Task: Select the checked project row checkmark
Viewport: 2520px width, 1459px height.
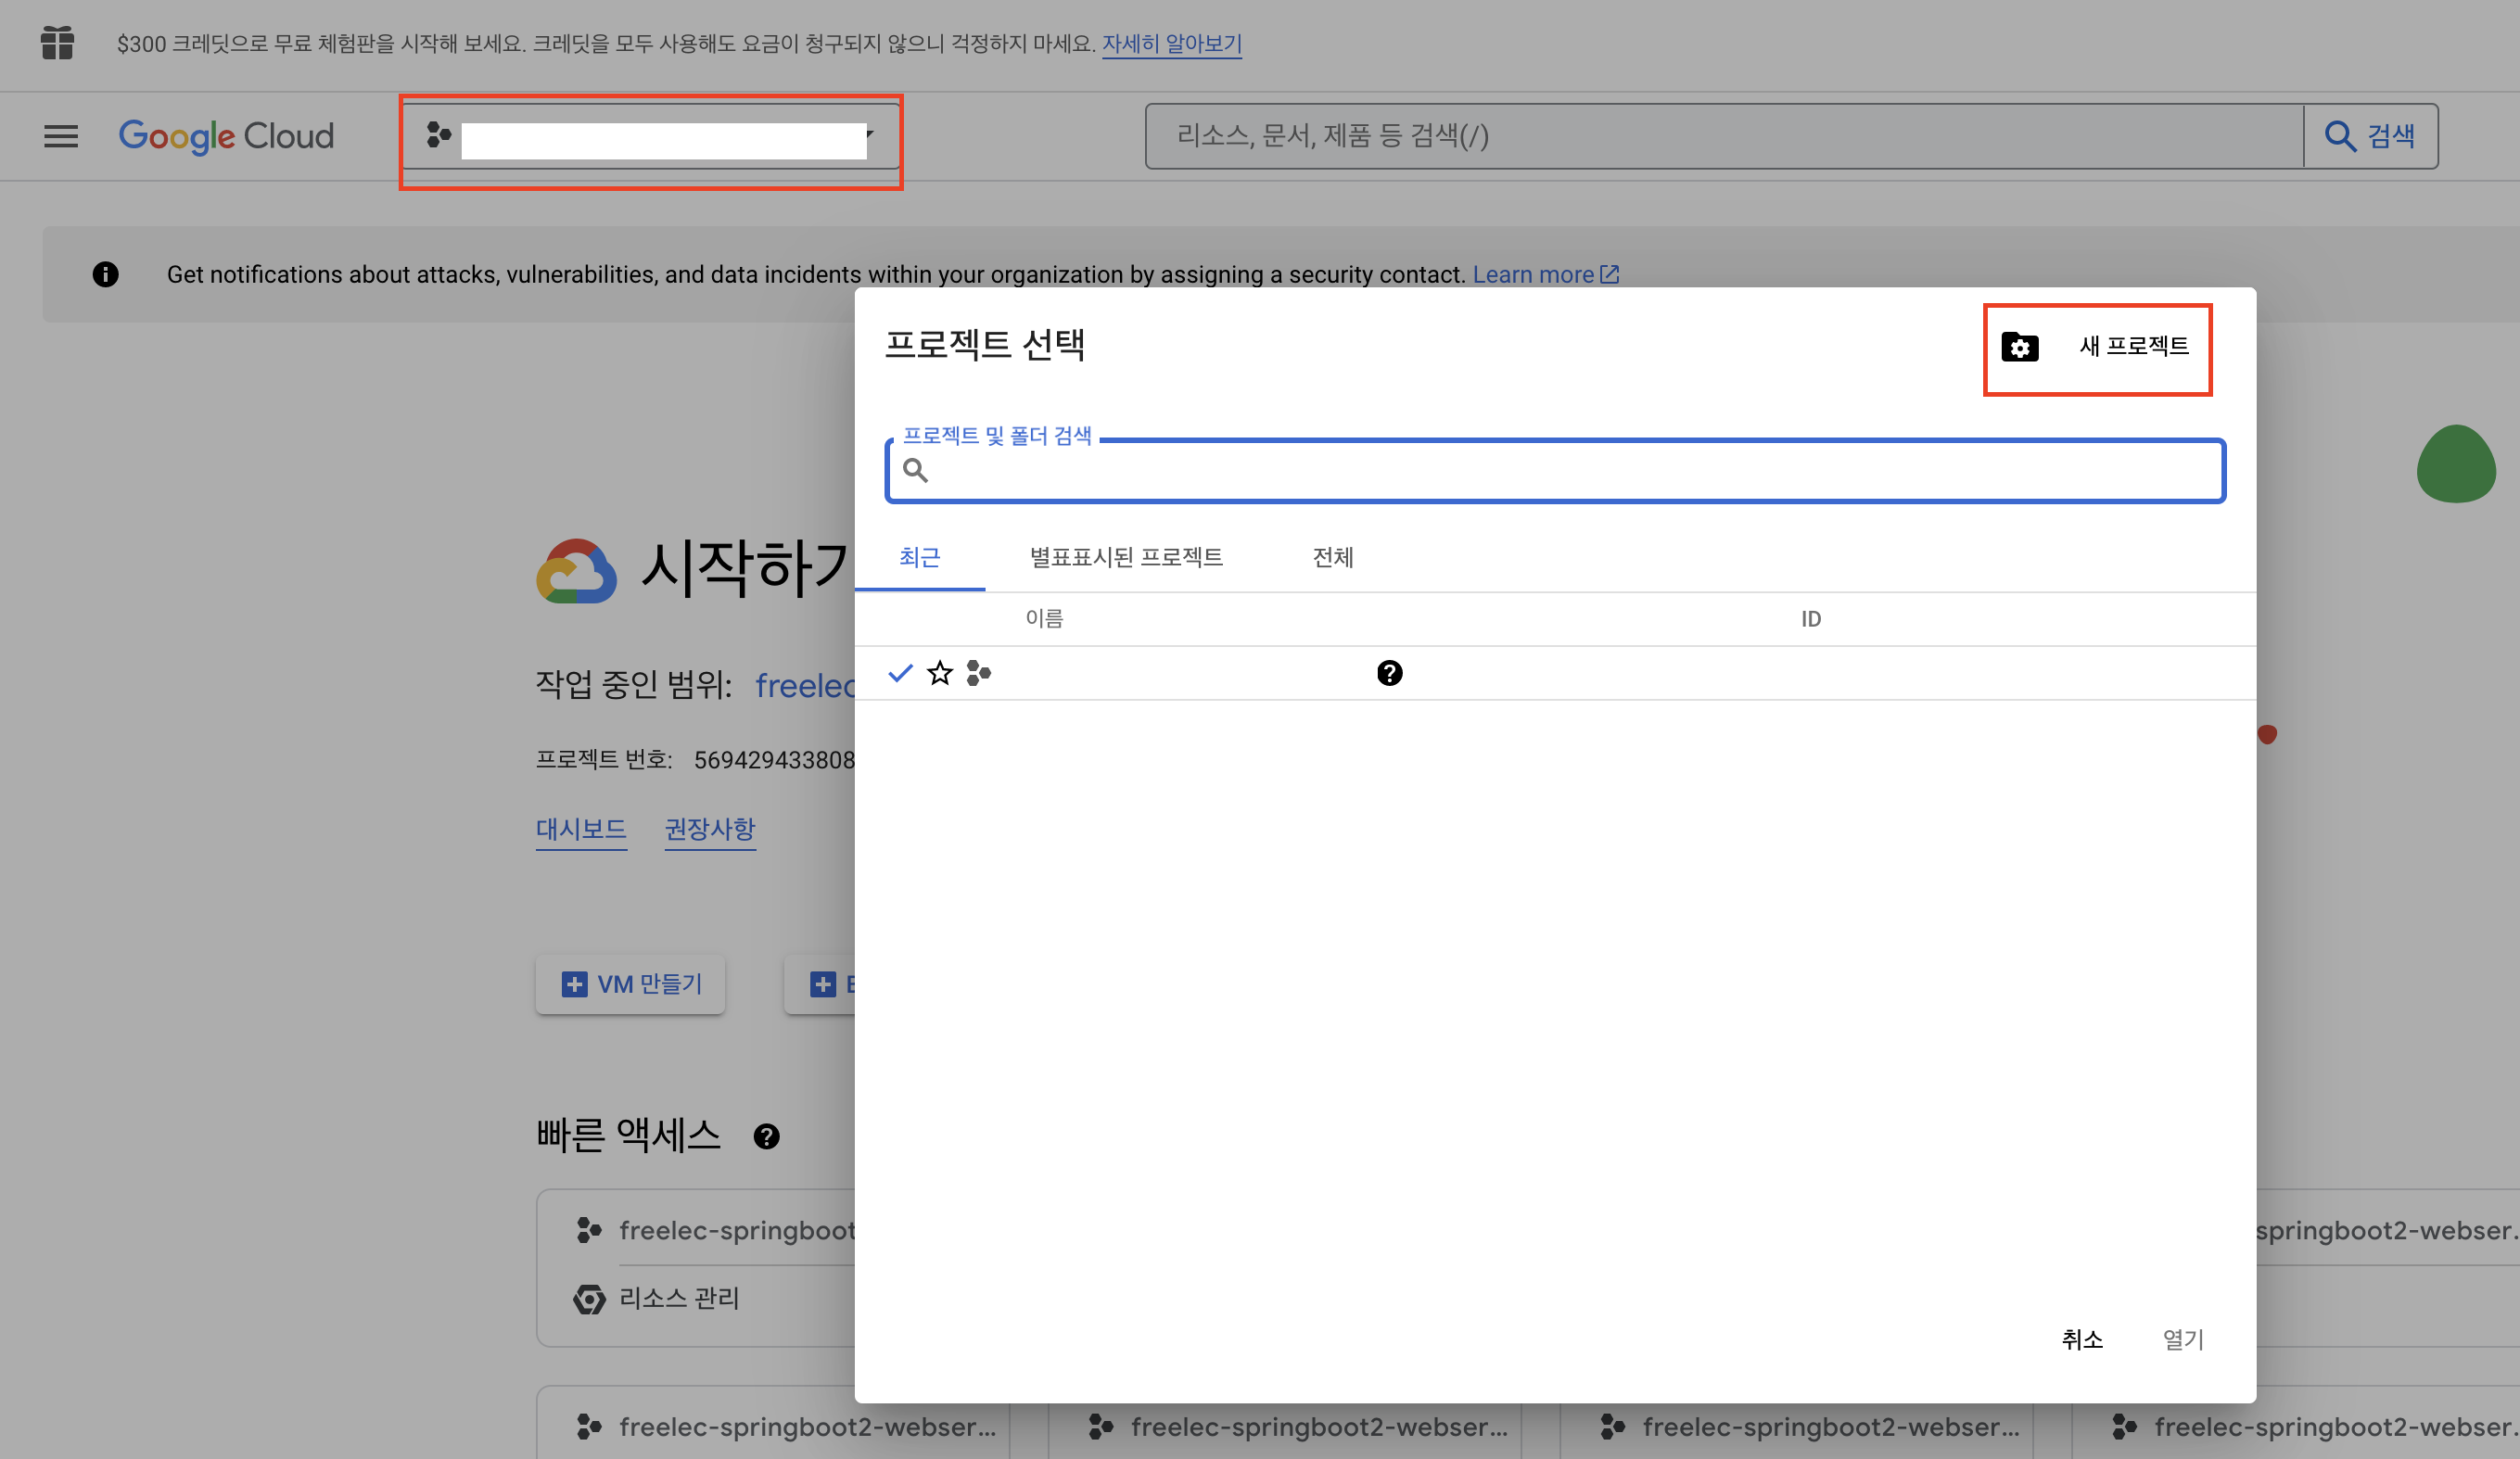Action: [x=900, y=673]
